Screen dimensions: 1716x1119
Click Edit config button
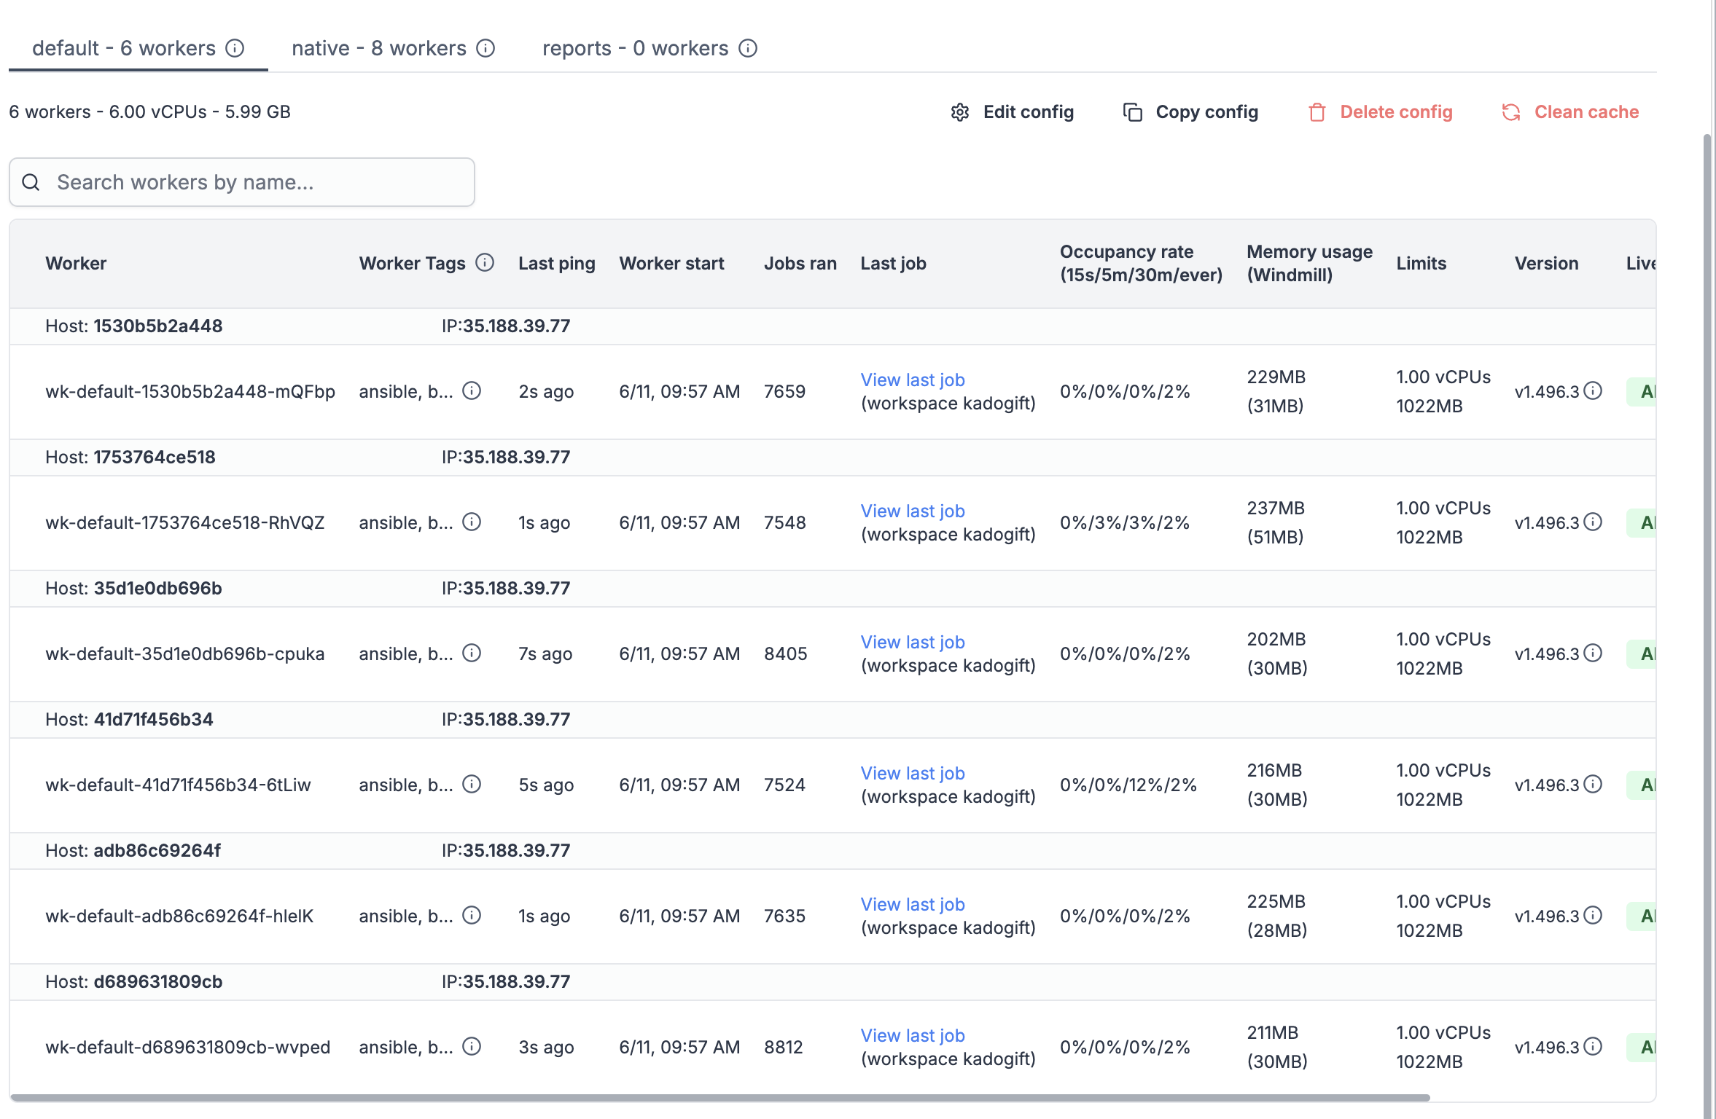click(x=1012, y=112)
